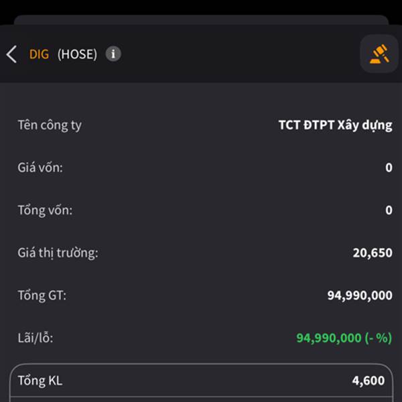The height and width of the screenshot is (402, 402).
Task: Tap the market price value 20,650
Action: coord(373,253)
